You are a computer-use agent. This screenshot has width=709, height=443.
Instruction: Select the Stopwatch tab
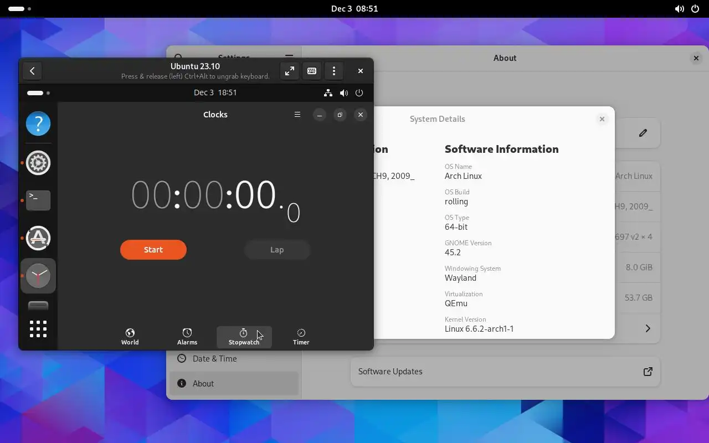point(244,337)
